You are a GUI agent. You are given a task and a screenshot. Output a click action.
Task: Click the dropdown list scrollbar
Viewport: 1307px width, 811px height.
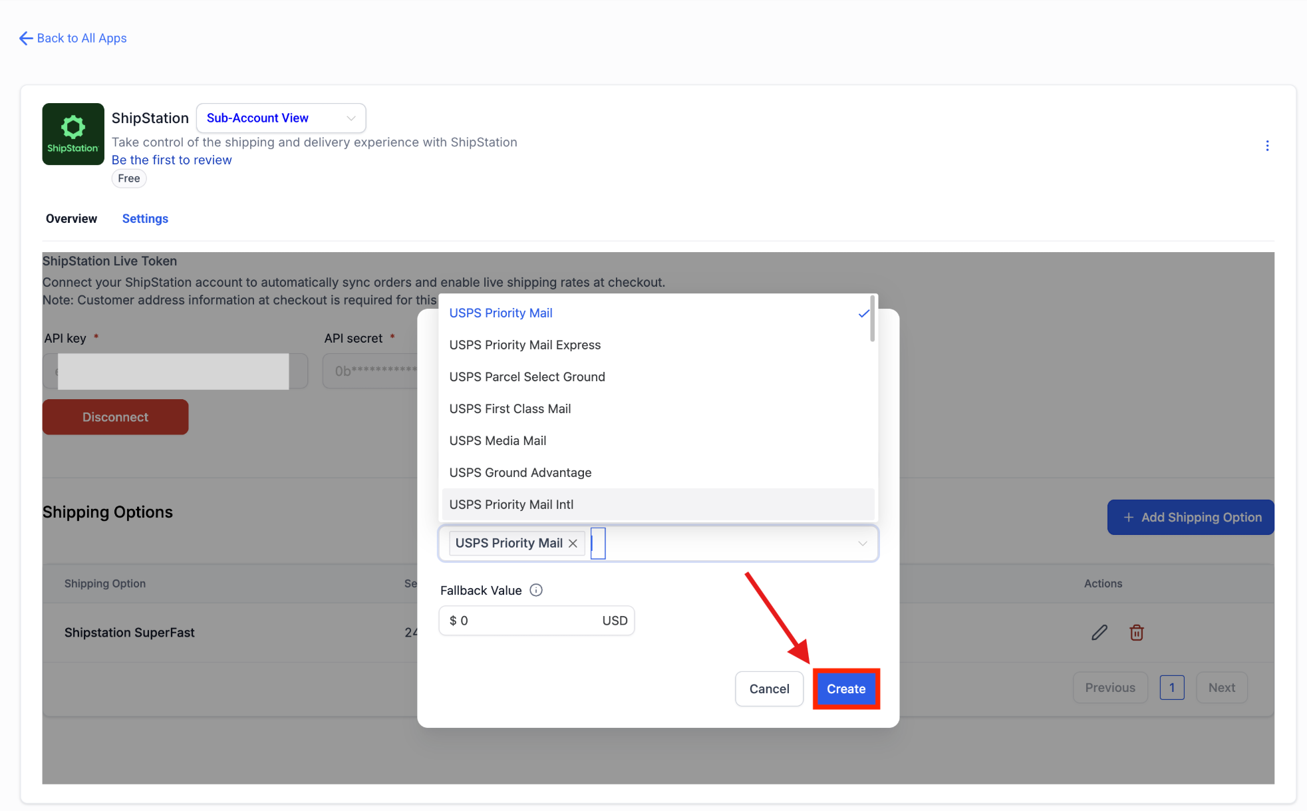point(872,319)
